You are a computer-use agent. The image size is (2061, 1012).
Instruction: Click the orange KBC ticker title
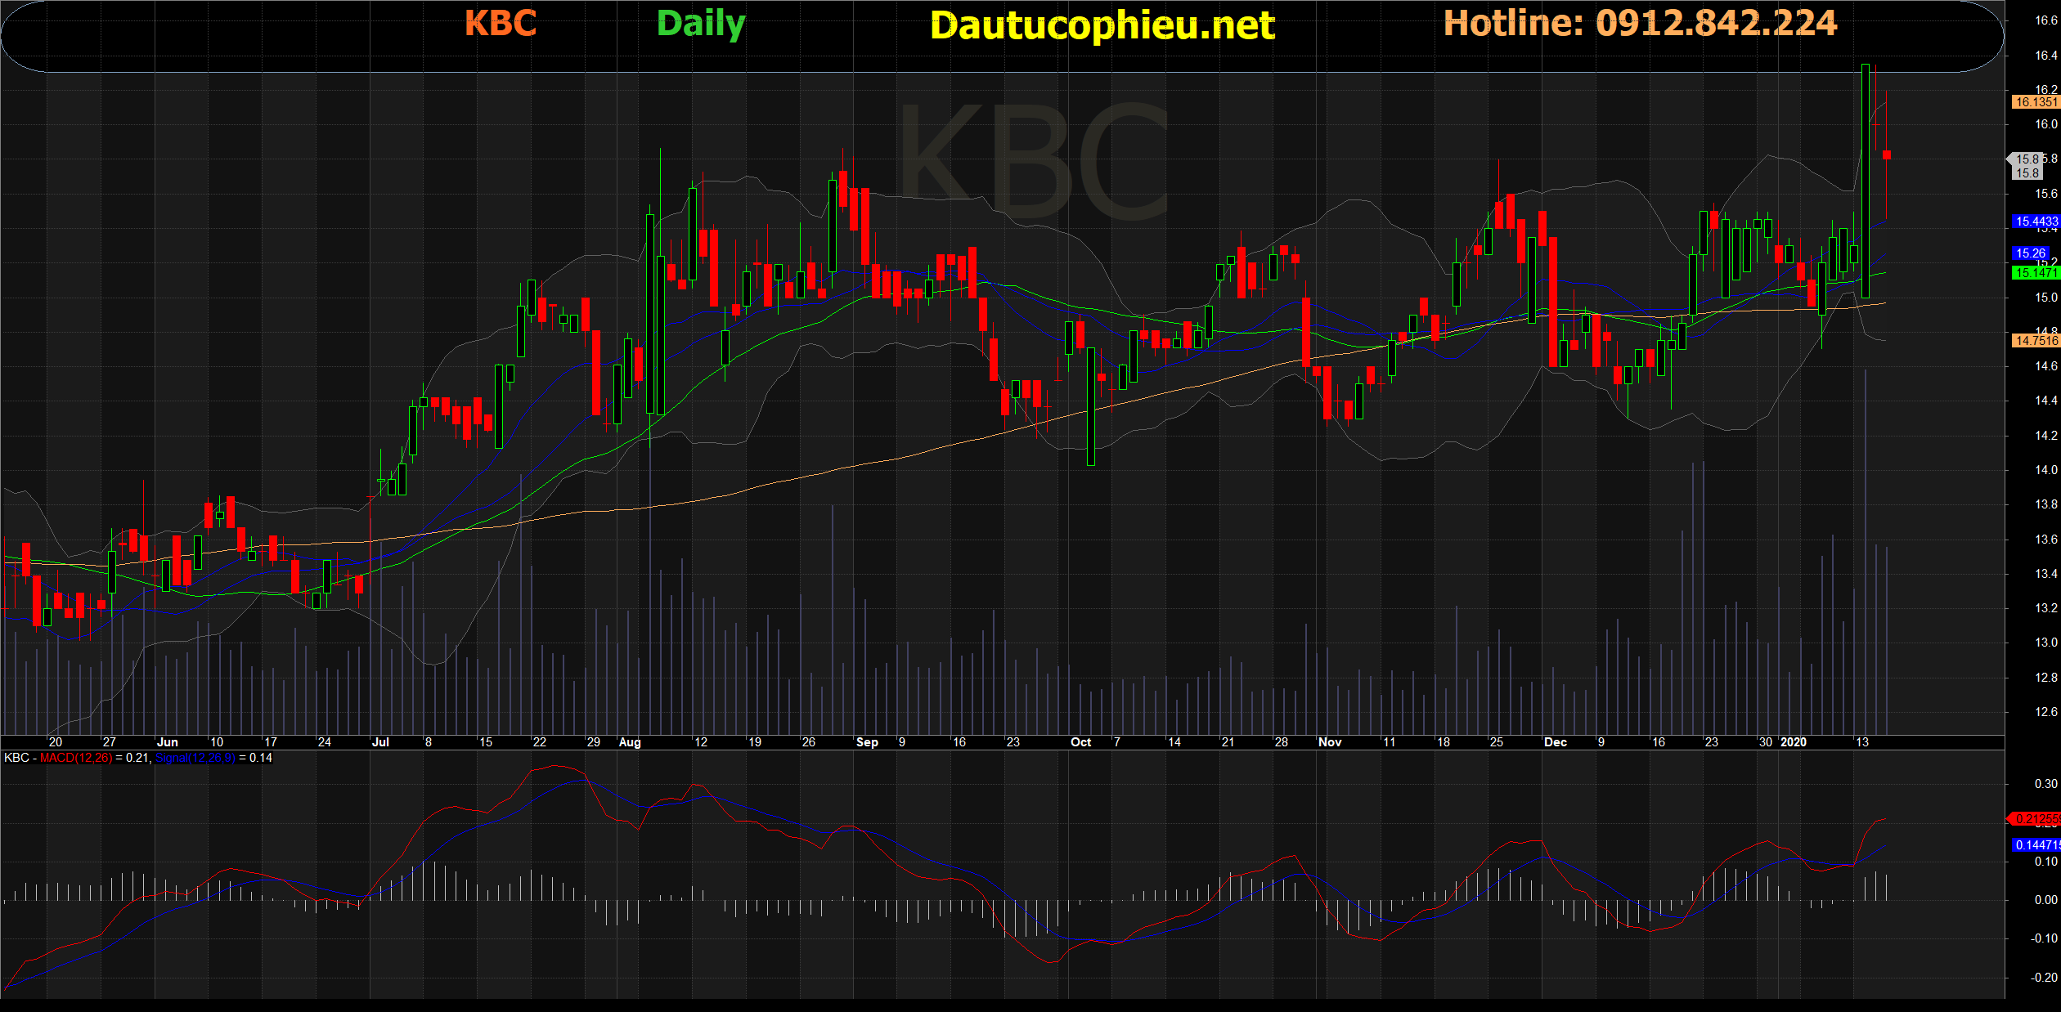[x=501, y=23]
